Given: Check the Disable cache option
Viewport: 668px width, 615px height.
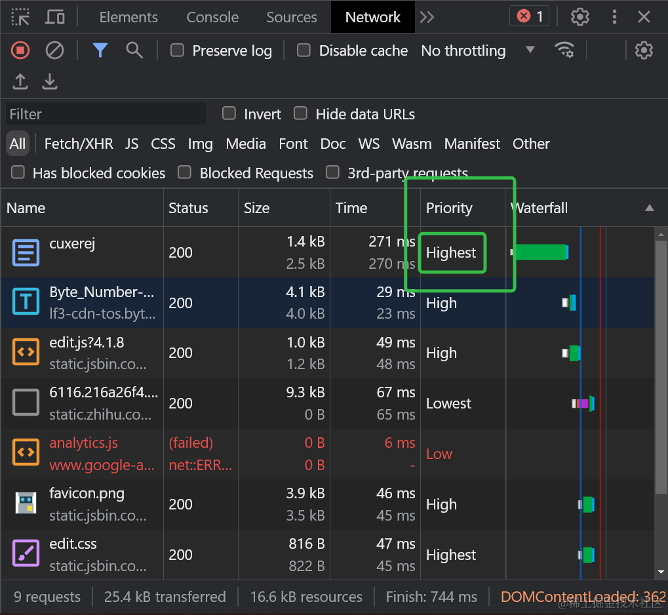Looking at the screenshot, I should 304,50.
